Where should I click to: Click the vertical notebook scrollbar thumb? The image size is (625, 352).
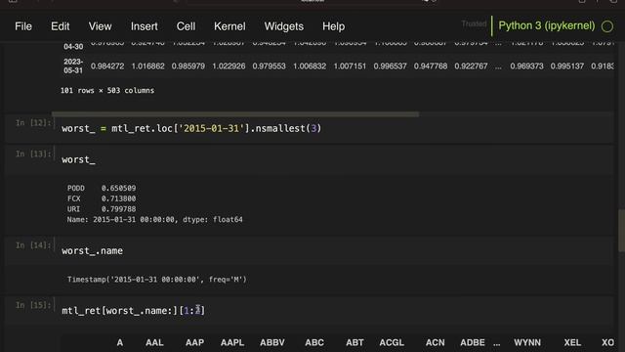(621, 231)
